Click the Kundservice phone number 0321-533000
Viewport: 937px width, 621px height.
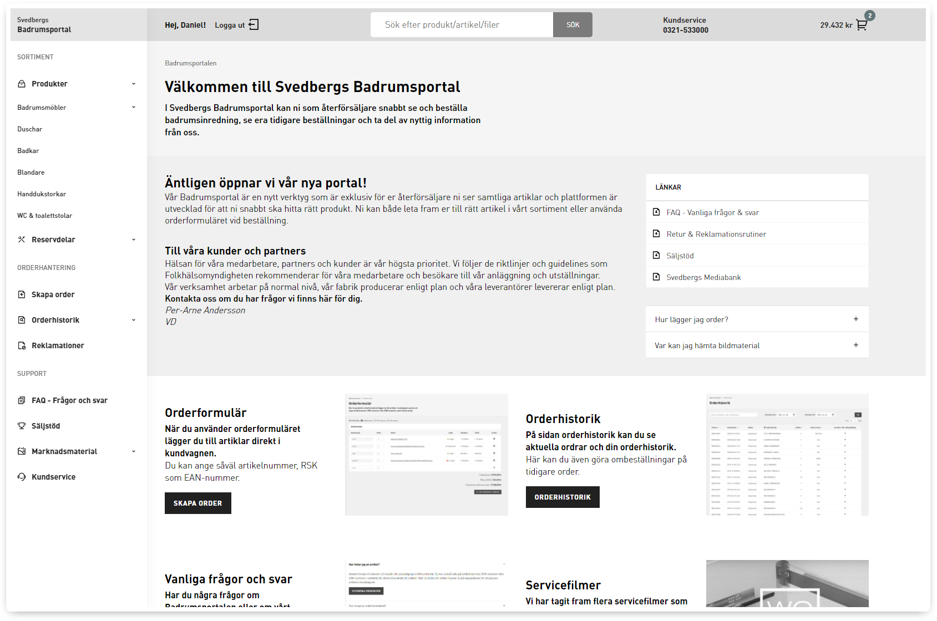[686, 30]
